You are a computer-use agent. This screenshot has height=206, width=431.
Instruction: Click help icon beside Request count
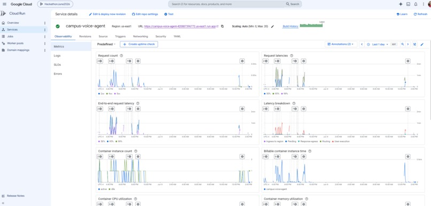(x=121, y=56)
